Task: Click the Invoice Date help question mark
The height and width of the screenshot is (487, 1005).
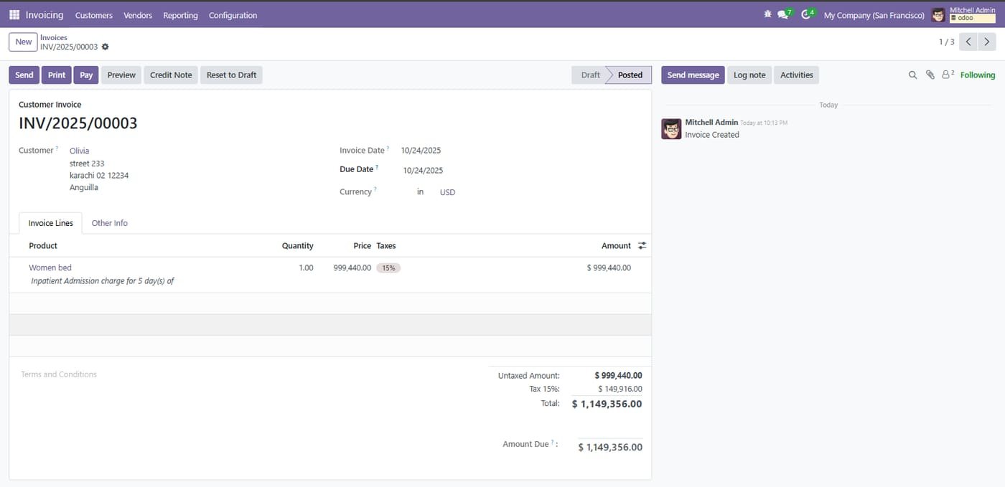Action: [x=388, y=148]
